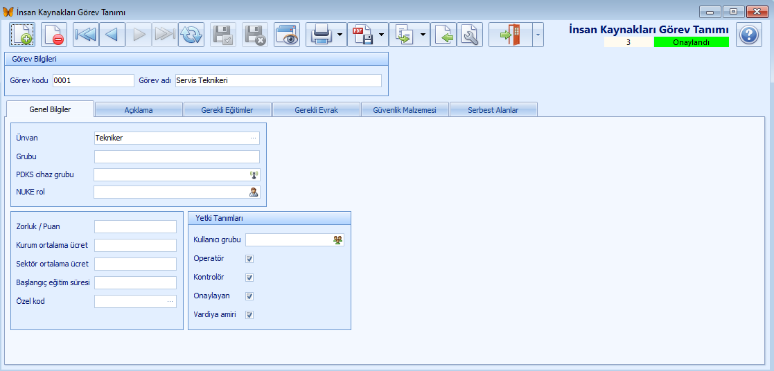774x371 pixels.
Task: Click the Kurum ortalama ücret field
Action: (135, 245)
